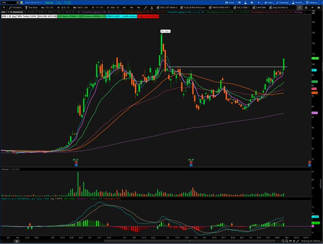Click the horizontal arrows pan icon
The image size is (323, 244).
click(x=290, y=241)
